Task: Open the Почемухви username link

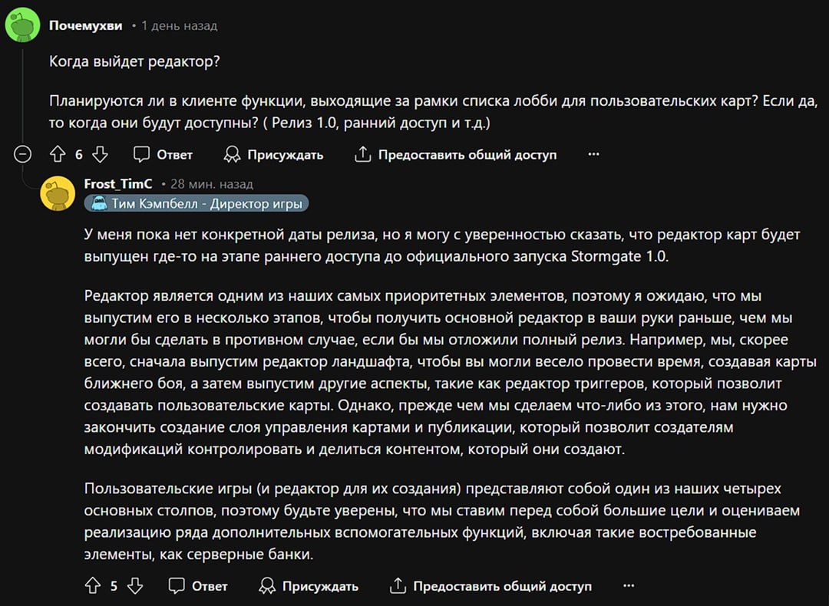Action: point(86,25)
